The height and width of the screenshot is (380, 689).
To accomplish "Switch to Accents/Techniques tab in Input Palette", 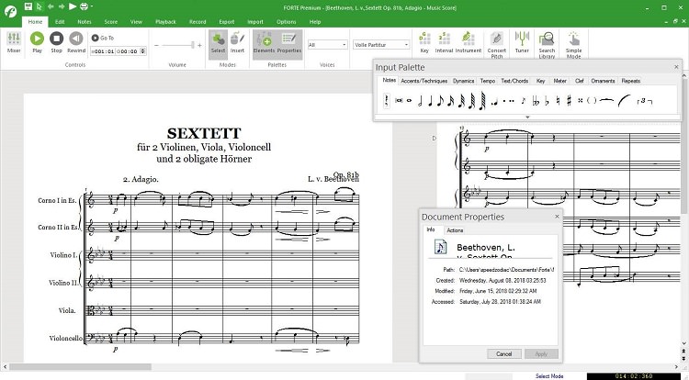I will [x=424, y=81].
